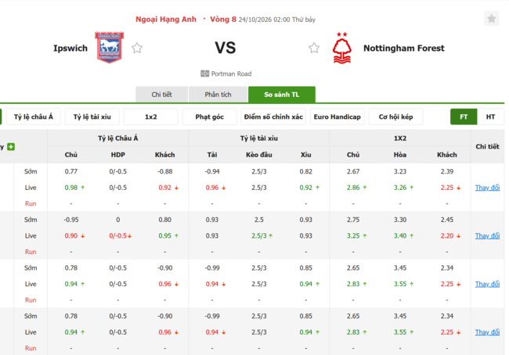Click the stadium icon beside Portman Road
Image resolution: width=509 pixels, height=355 pixels.
(x=204, y=74)
